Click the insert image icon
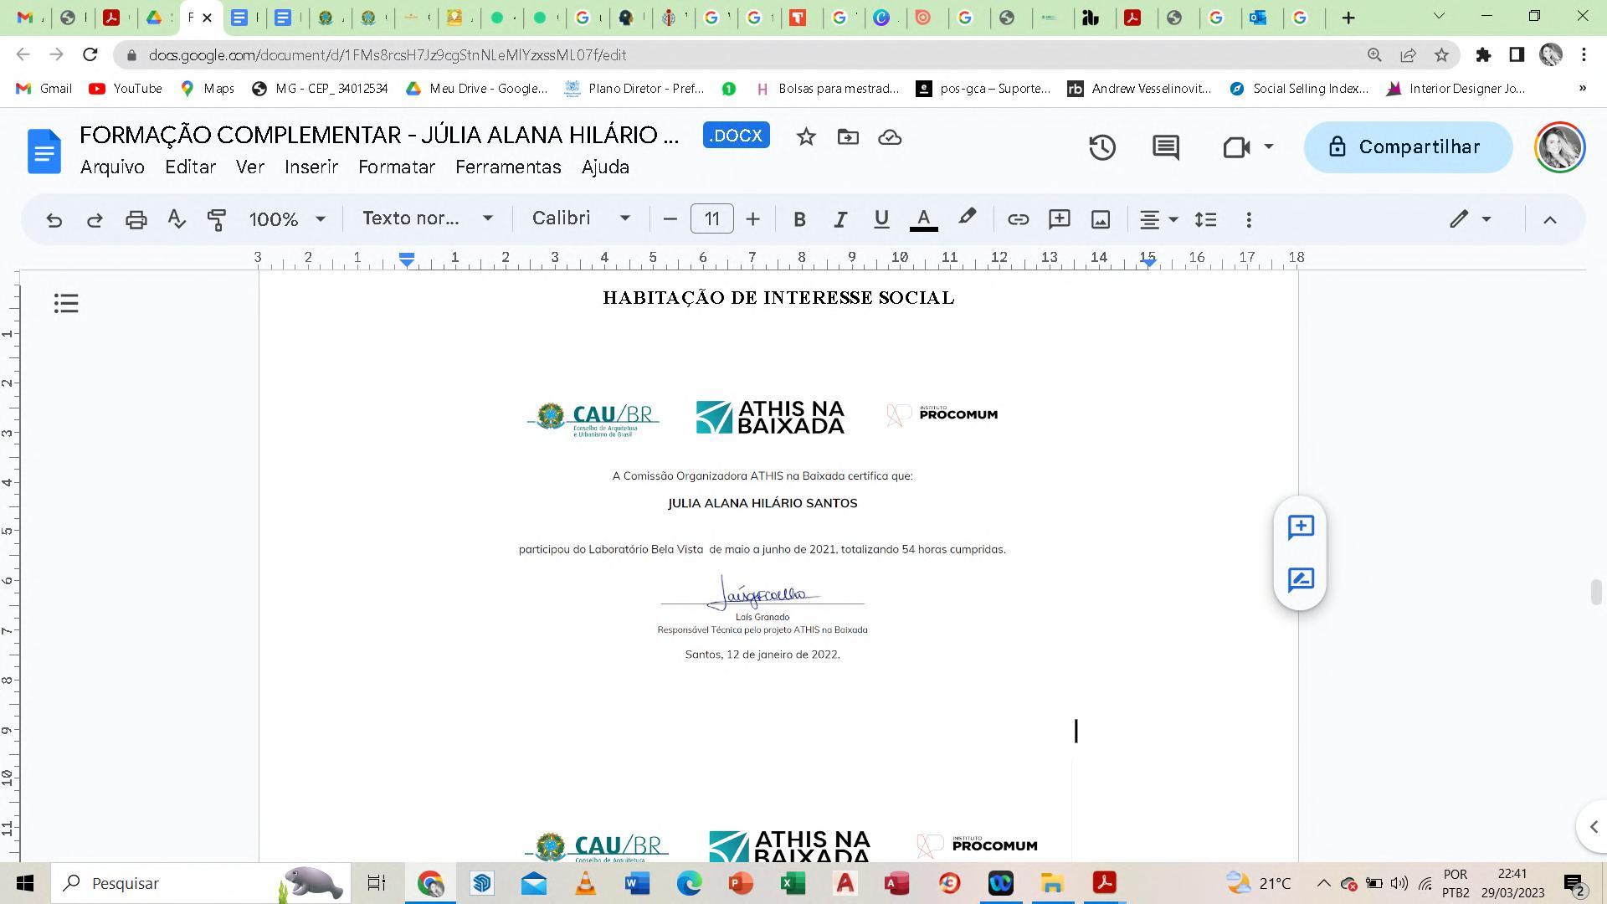Image resolution: width=1607 pixels, height=904 pixels. point(1101,219)
